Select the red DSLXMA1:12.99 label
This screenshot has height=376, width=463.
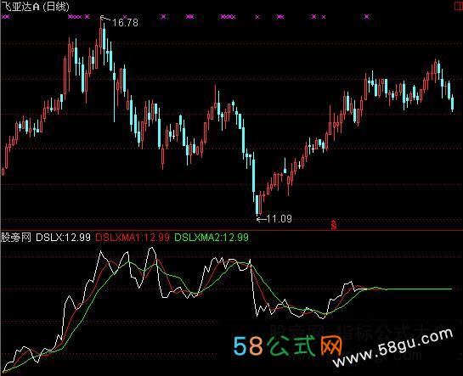tap(133, 238)
